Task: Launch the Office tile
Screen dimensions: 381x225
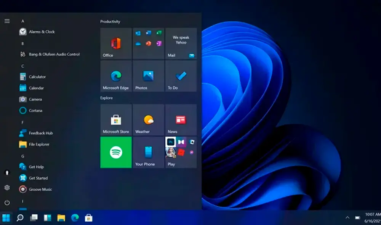Action: point(115,43)
